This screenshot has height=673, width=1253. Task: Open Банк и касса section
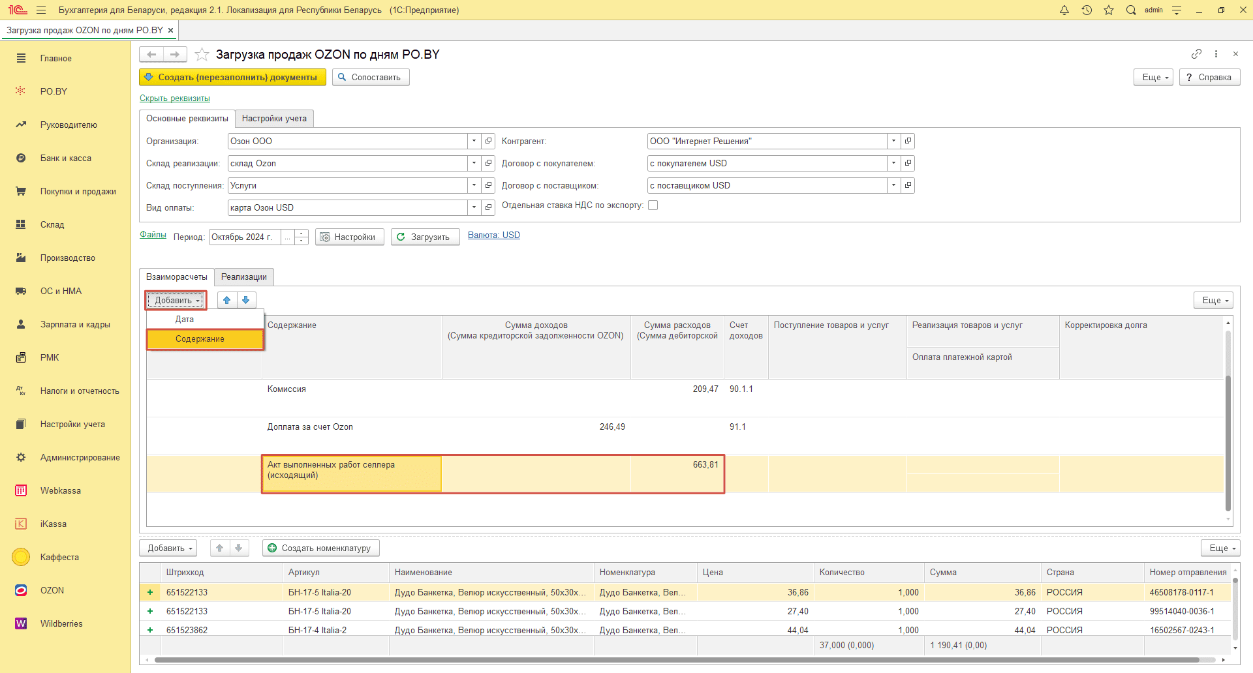click(65, 158)
